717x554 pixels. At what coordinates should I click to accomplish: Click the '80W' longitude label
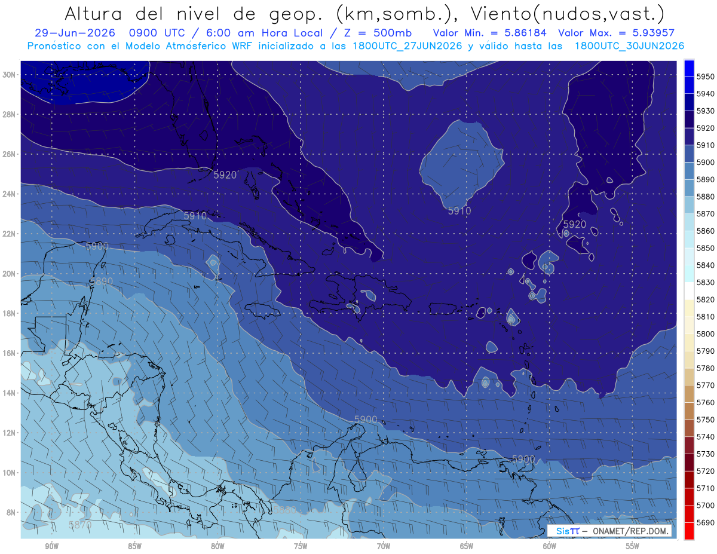point(217,546)
